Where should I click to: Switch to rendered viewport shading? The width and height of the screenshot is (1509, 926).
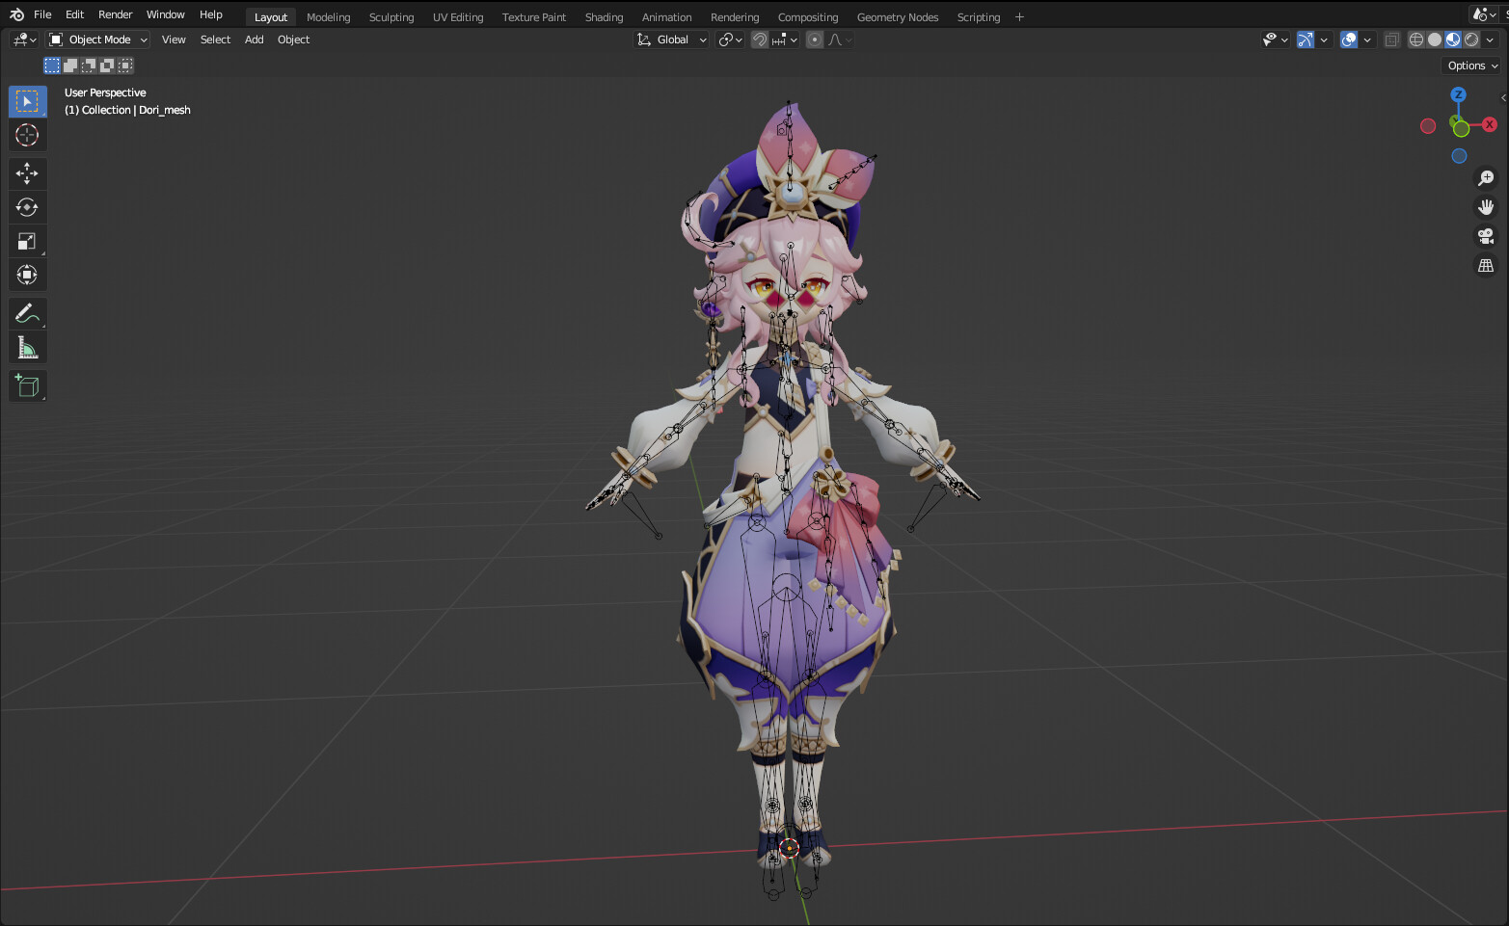pos(1471,40)
